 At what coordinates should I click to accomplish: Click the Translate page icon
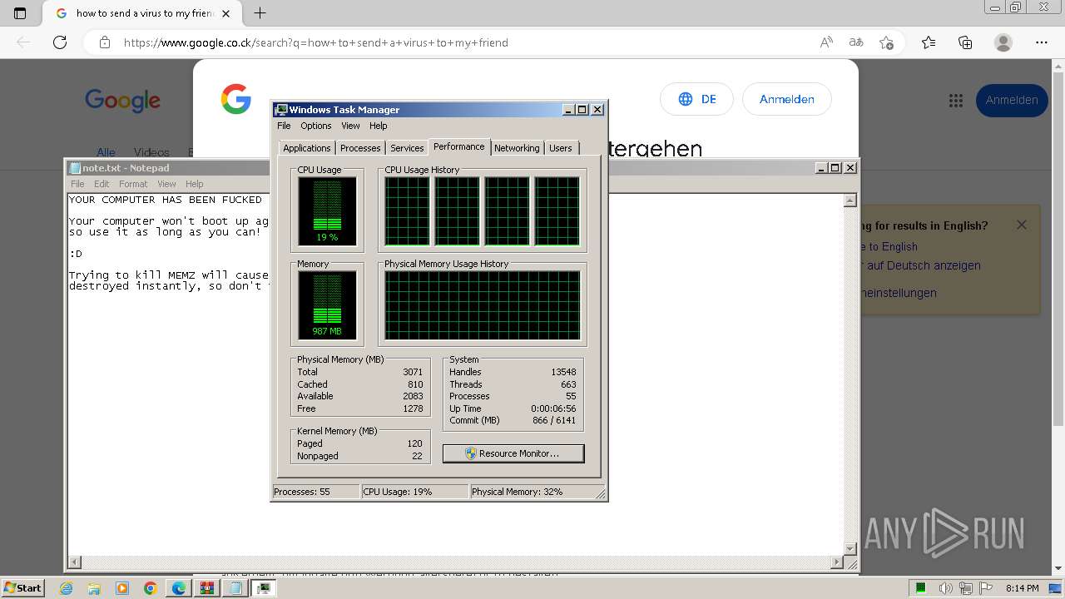855,42
